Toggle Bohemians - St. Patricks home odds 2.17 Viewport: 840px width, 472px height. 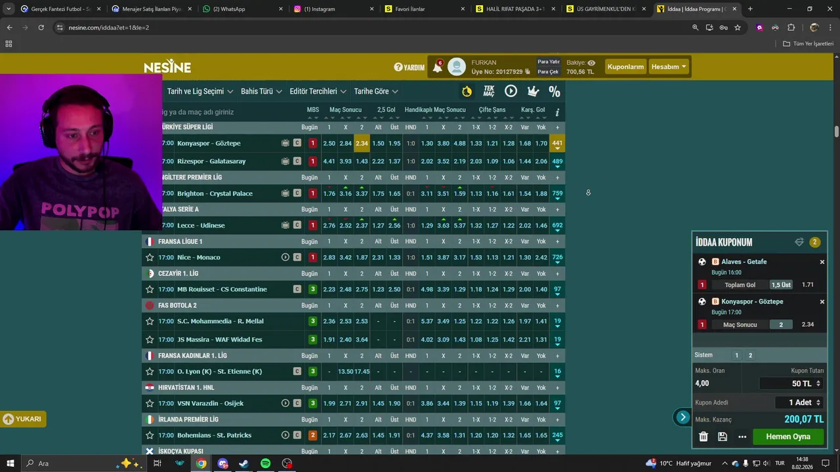pos(329,435)
